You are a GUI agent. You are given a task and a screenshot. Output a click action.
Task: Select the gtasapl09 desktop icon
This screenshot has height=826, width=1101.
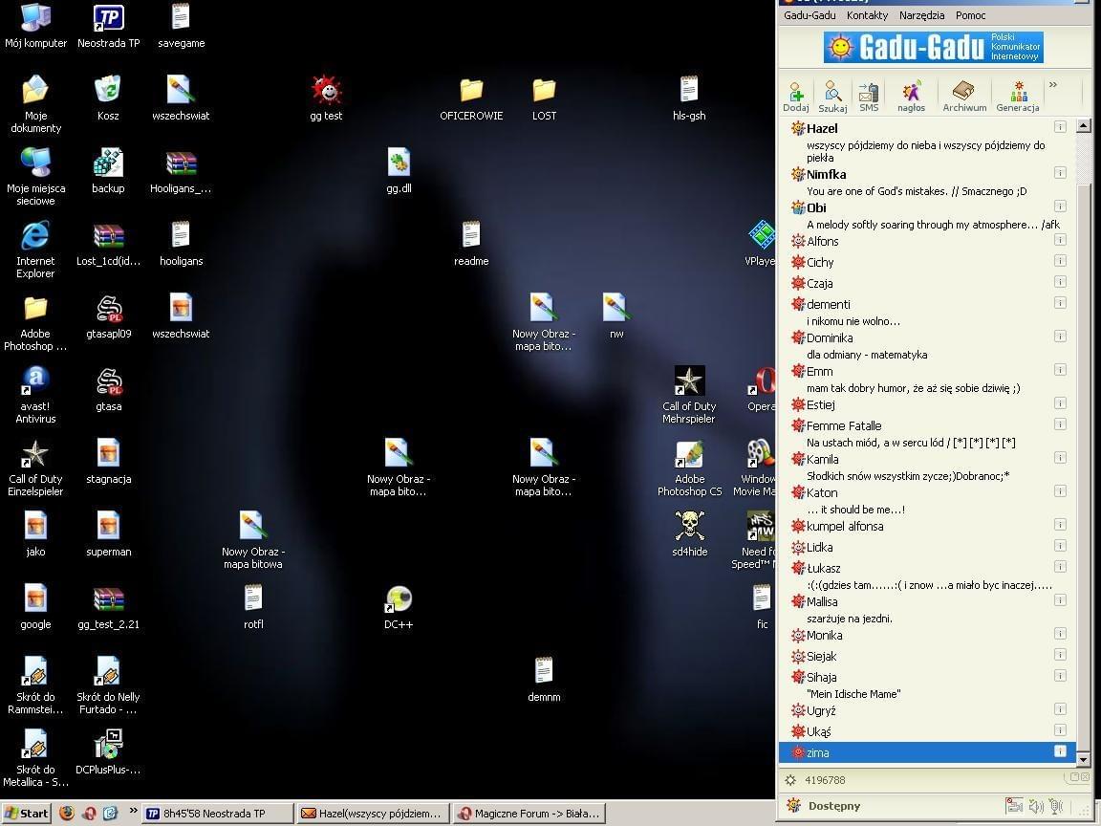pos(109,316)
